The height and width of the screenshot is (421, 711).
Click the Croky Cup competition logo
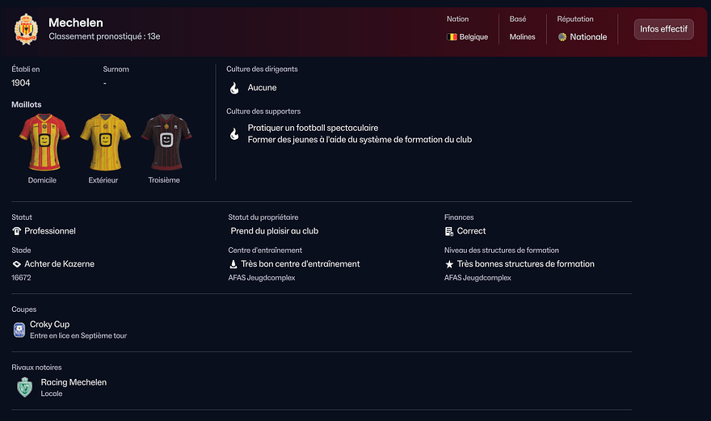click(19, 330)
